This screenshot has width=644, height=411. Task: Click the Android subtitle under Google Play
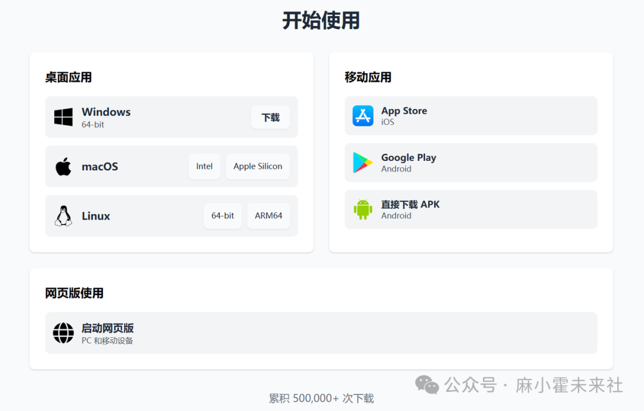click(x=396, y=169)
